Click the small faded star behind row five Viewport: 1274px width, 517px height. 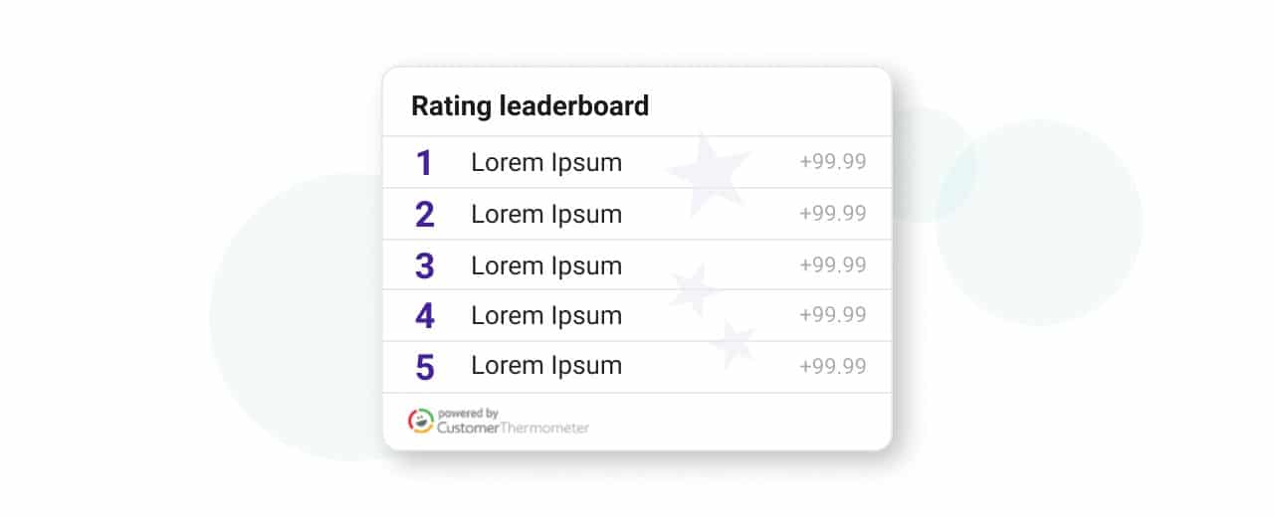[x=733, y=344]
